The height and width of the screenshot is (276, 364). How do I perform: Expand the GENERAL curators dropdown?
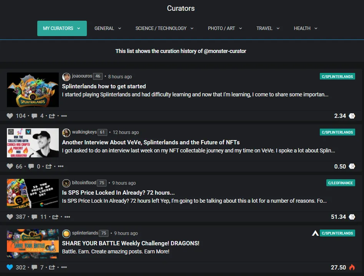coord(108,28)
